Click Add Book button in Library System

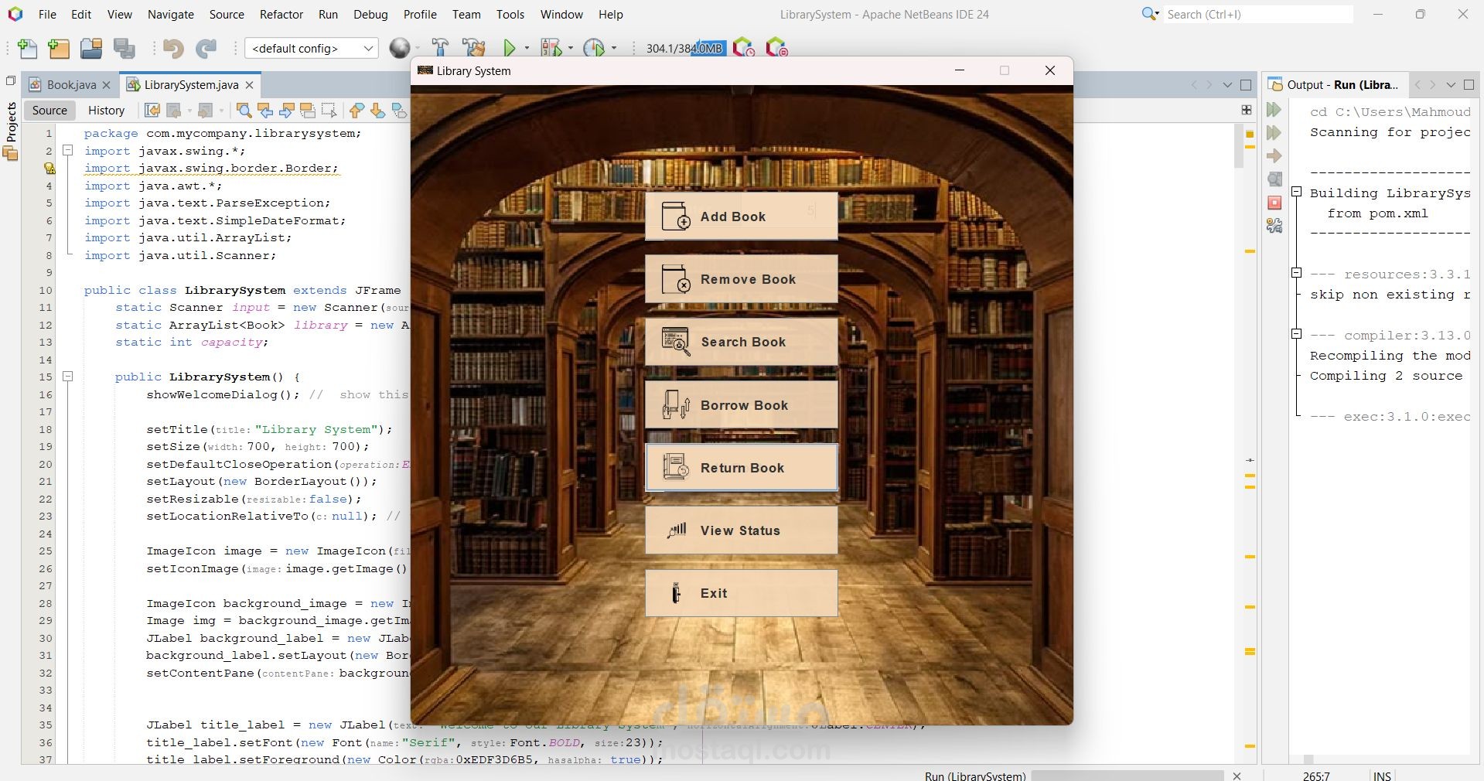click(742, 217)
